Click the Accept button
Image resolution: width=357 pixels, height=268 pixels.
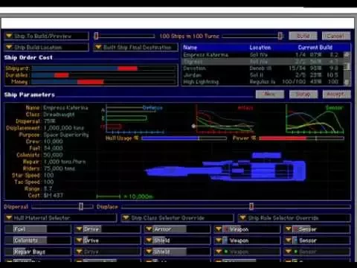point(336,95)
